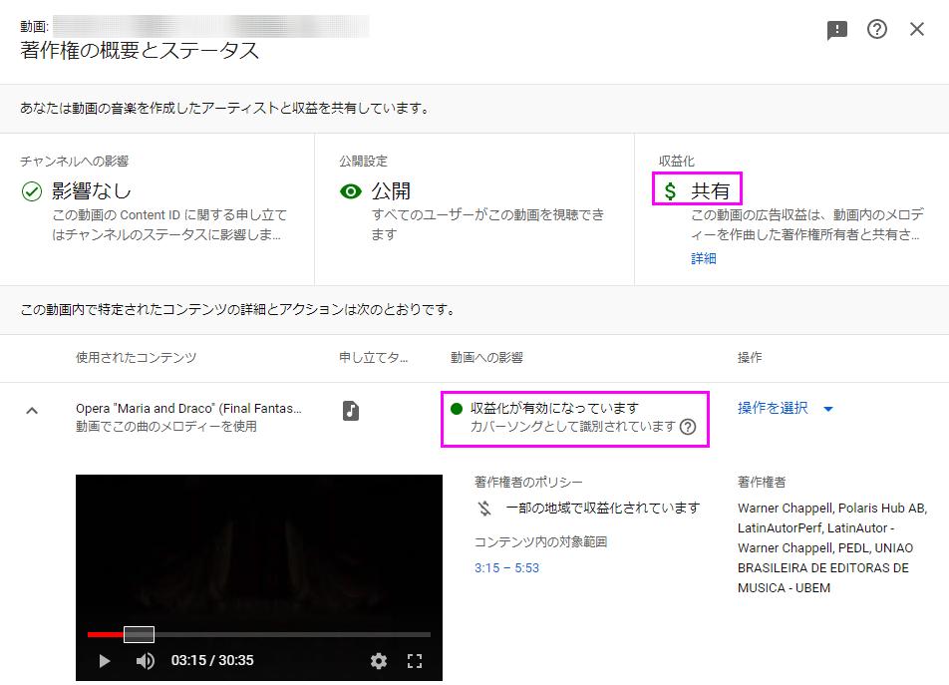Play the video preview
The width and height of the screenshot is (949, 685).
pyautogui.click(x=105, y=660)
